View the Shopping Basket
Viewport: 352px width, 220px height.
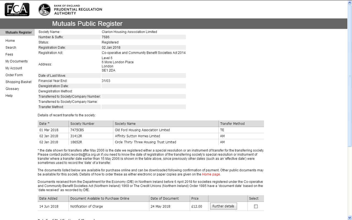[18, 82]
